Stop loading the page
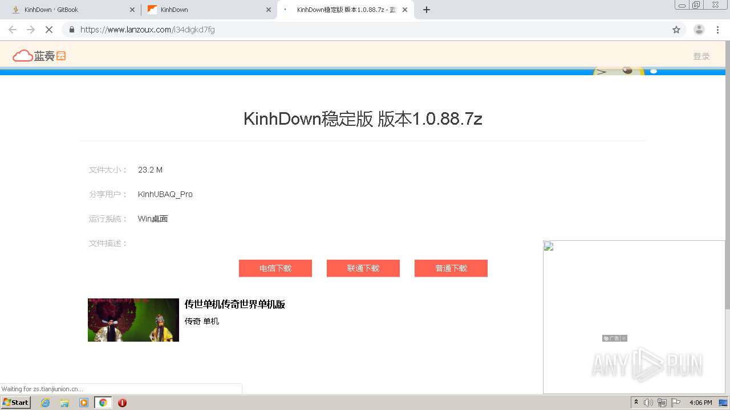This screenshot has width=730, height=410. click(x=49, y=30)
